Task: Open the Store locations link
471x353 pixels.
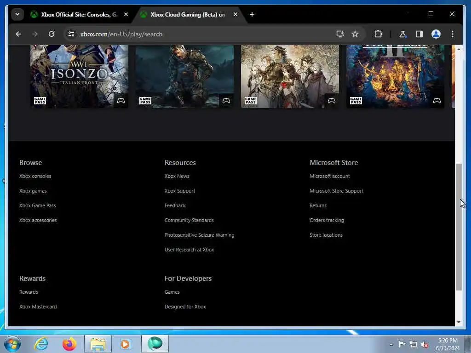Action: tap(326, 235)
